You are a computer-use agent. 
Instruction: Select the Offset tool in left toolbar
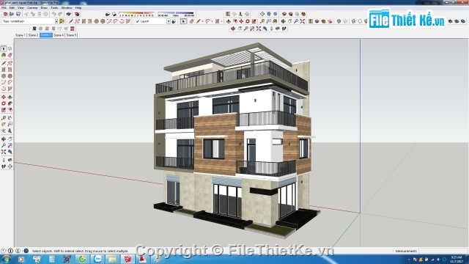[x=10, y=109]
